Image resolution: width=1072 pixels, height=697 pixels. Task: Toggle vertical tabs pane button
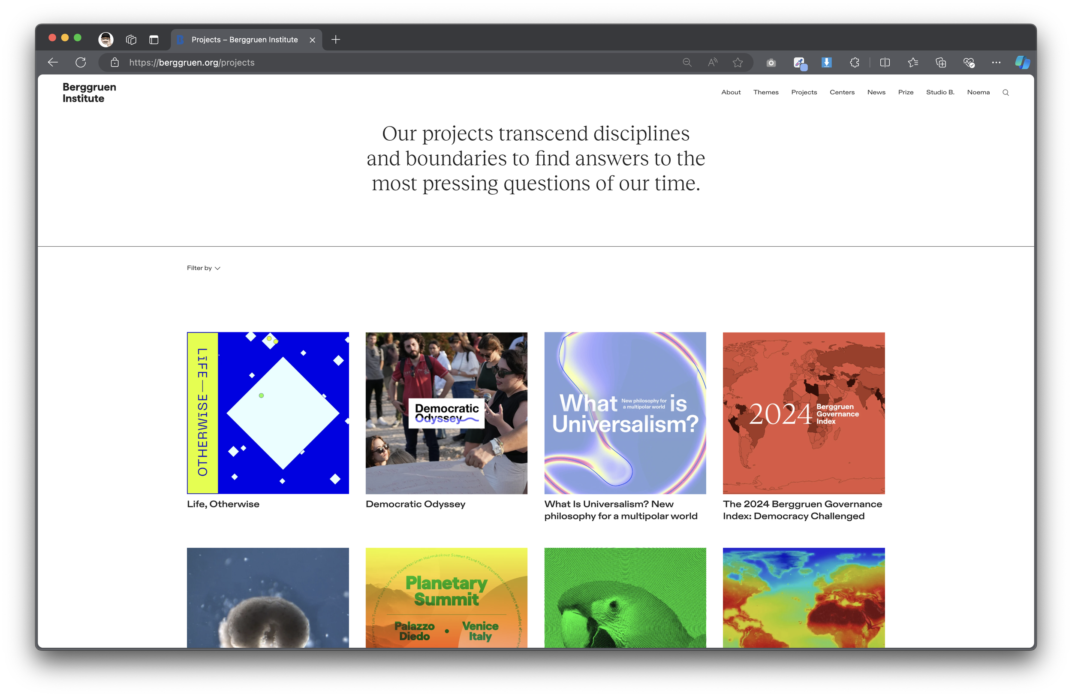(x=154, y=39)
